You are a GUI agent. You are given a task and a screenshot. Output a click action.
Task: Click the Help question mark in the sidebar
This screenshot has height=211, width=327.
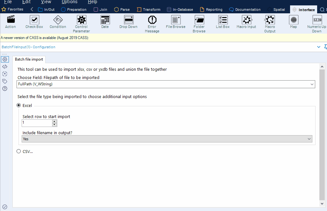4,89
